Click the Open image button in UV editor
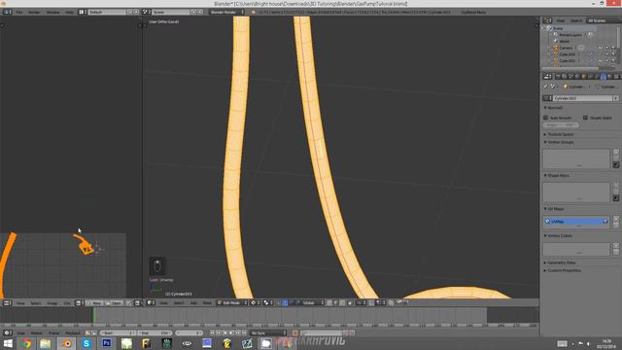Image resolution: width=622 pixels, height=350 pixels. click(x=114, y=303)
